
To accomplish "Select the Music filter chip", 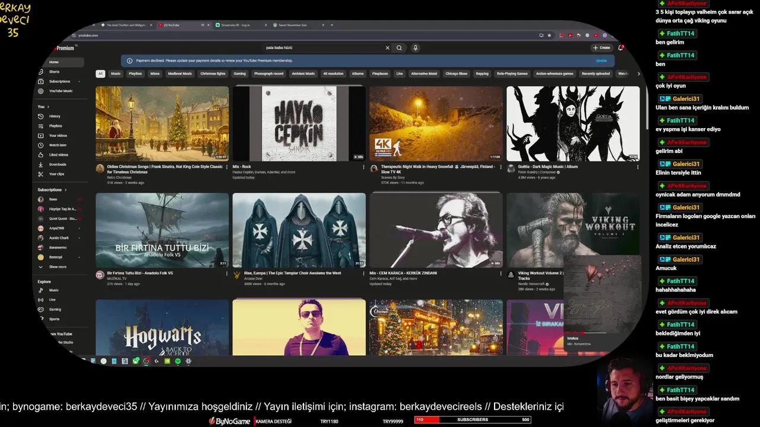I will pos(116,74).
